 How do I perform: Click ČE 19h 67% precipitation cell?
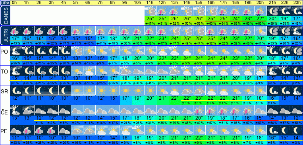click(x=248, y=123)
